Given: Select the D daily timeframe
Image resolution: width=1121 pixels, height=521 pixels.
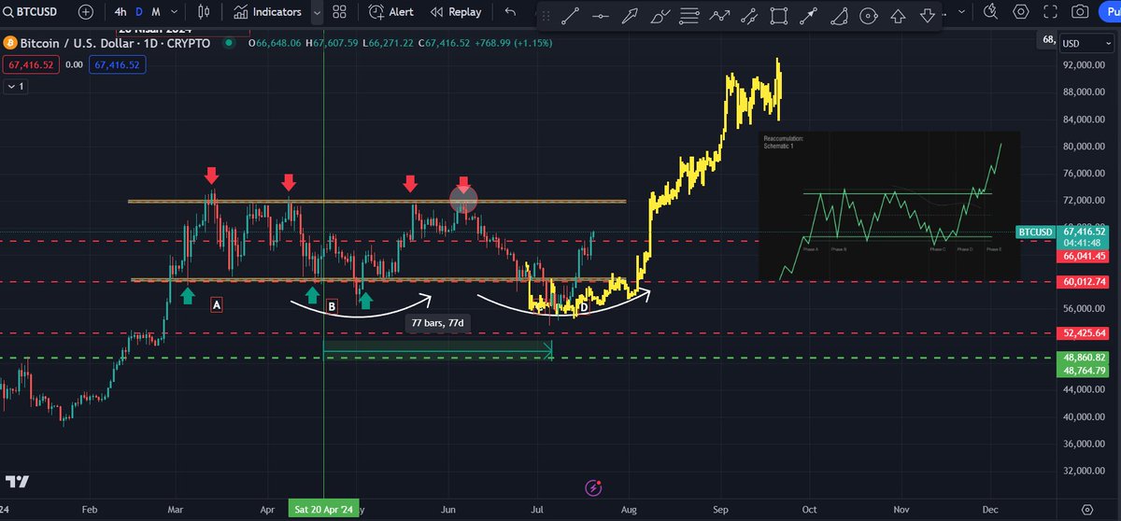Looking at the screenshot, I should click(139, 12).
